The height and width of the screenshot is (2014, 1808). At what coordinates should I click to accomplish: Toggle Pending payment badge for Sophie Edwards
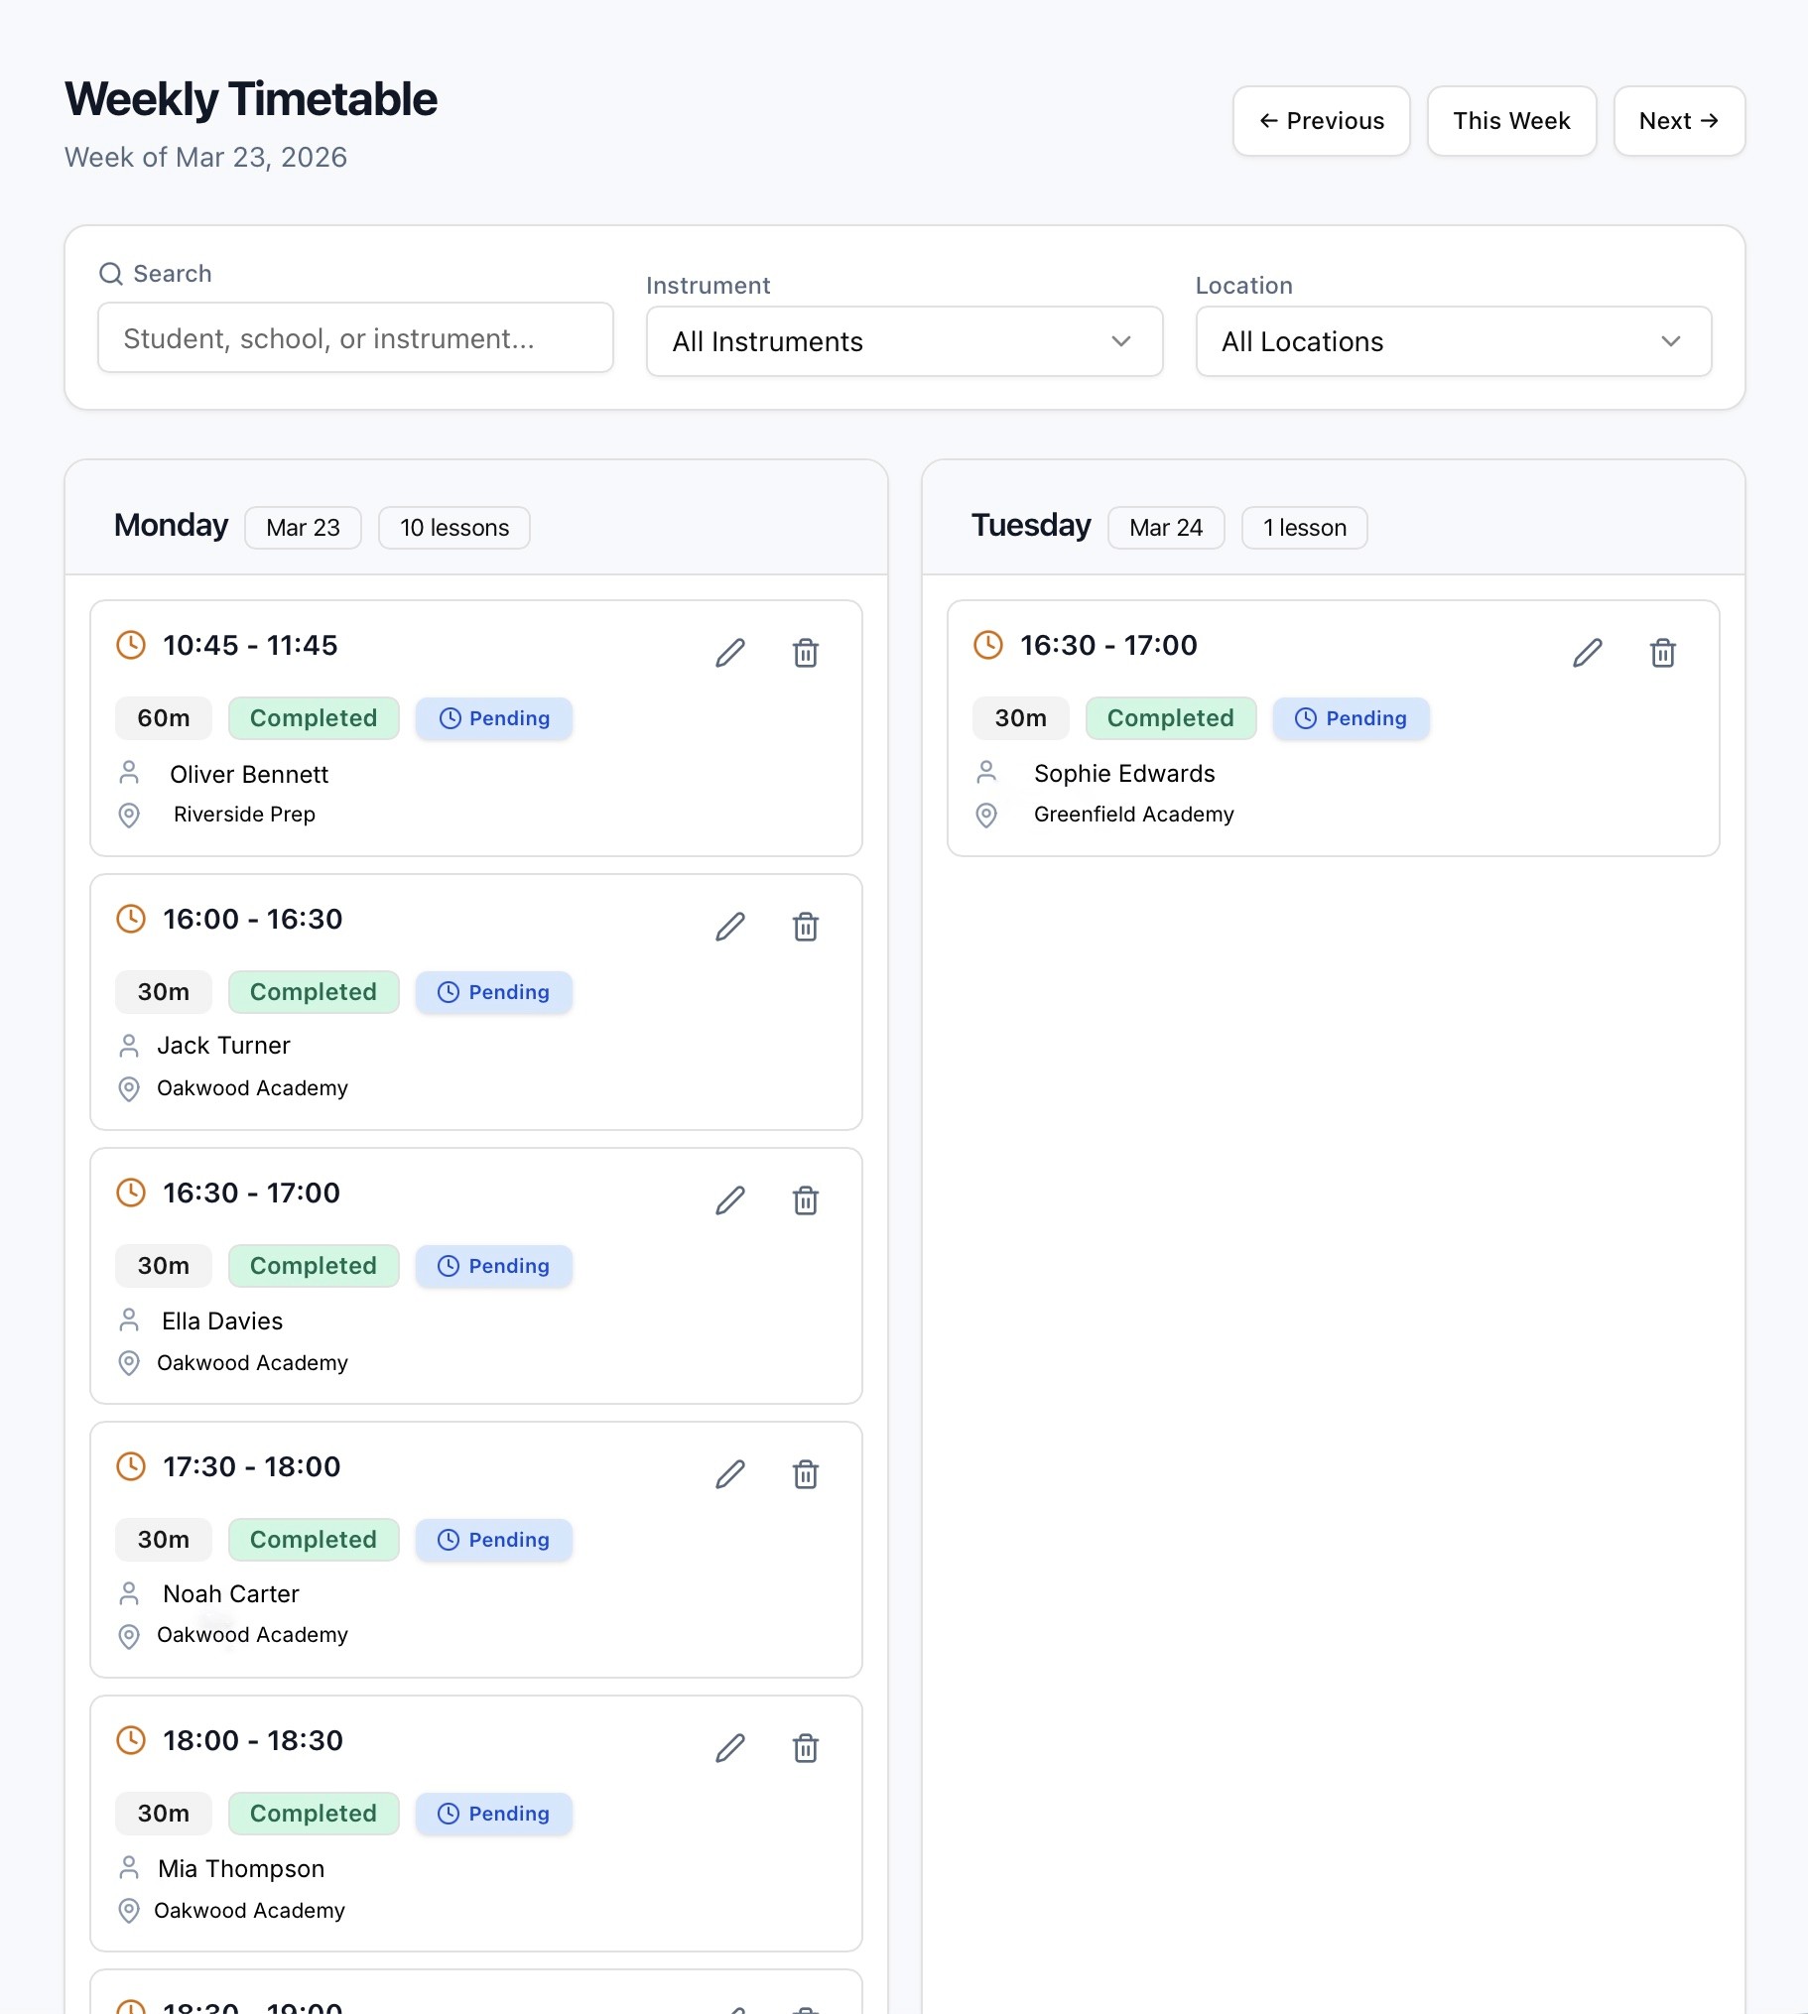pyautogui.click(x=1350, y=718)
